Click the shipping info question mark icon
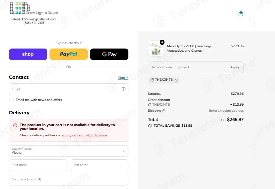The width and height of the screenshot is (275, 189). 164,111
